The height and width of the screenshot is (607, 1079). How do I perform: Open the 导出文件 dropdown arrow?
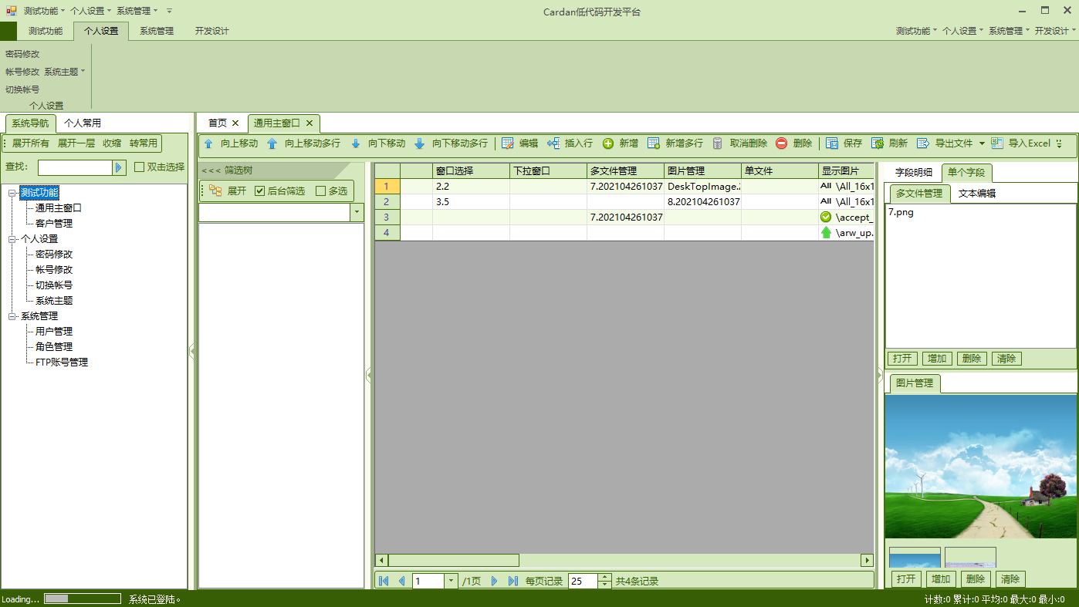[x=982, y=143]
